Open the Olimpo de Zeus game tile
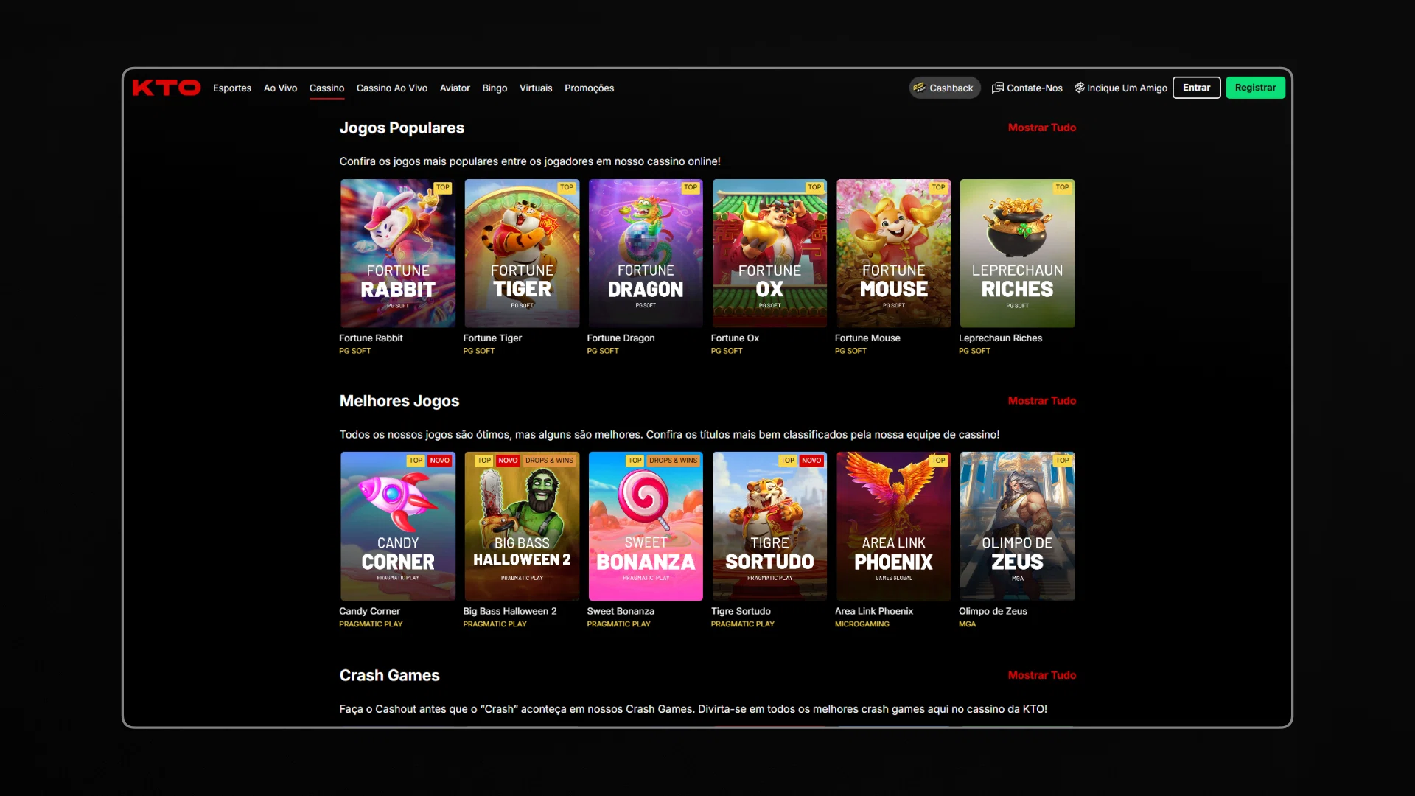 [x=1017, y=526]
